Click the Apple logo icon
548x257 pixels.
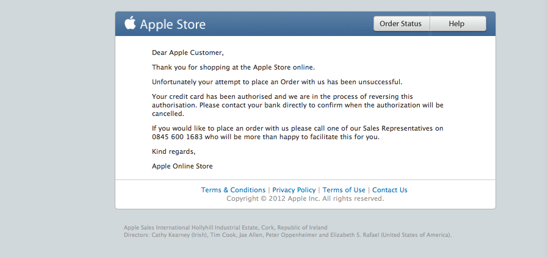130,23
